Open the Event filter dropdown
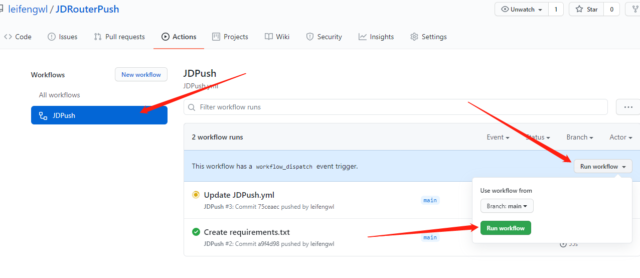The image size is (640, 278). [x=498, y=137]
